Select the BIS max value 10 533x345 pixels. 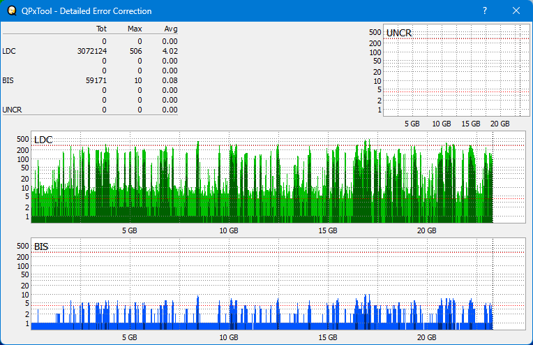138,80
